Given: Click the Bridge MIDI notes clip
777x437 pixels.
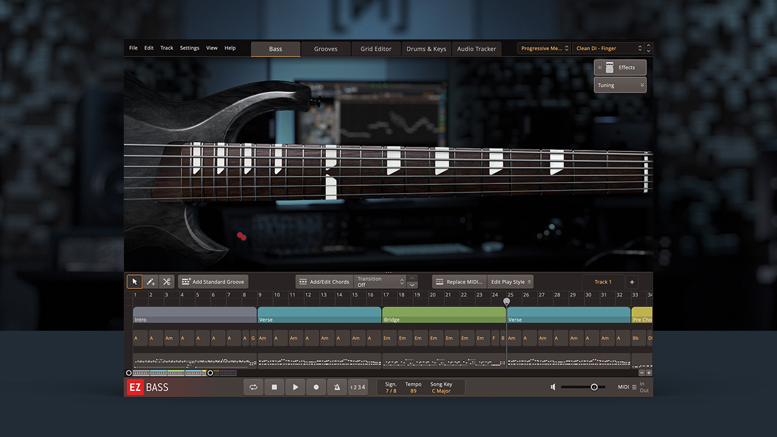Looking at the screenshot, I should click(x=444, y=361).
